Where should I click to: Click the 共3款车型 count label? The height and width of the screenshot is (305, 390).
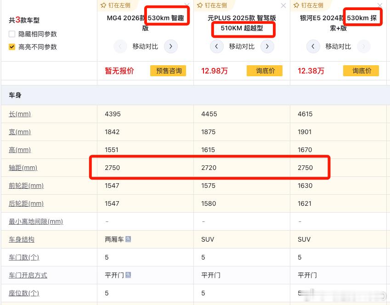pyautogui.click(x=24, y=20)
